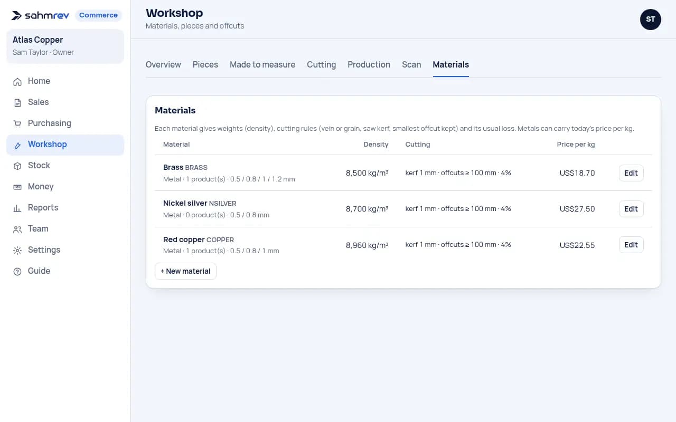Screen dimensions: 676x422
Task: Open the Purchasing section
Action: pyautogui.click(x=65, y=123)
